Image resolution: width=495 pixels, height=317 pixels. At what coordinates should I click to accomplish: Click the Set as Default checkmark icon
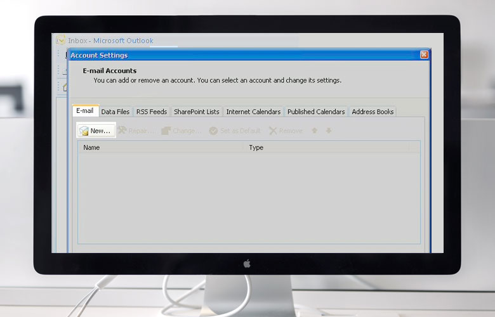point(213,131)
